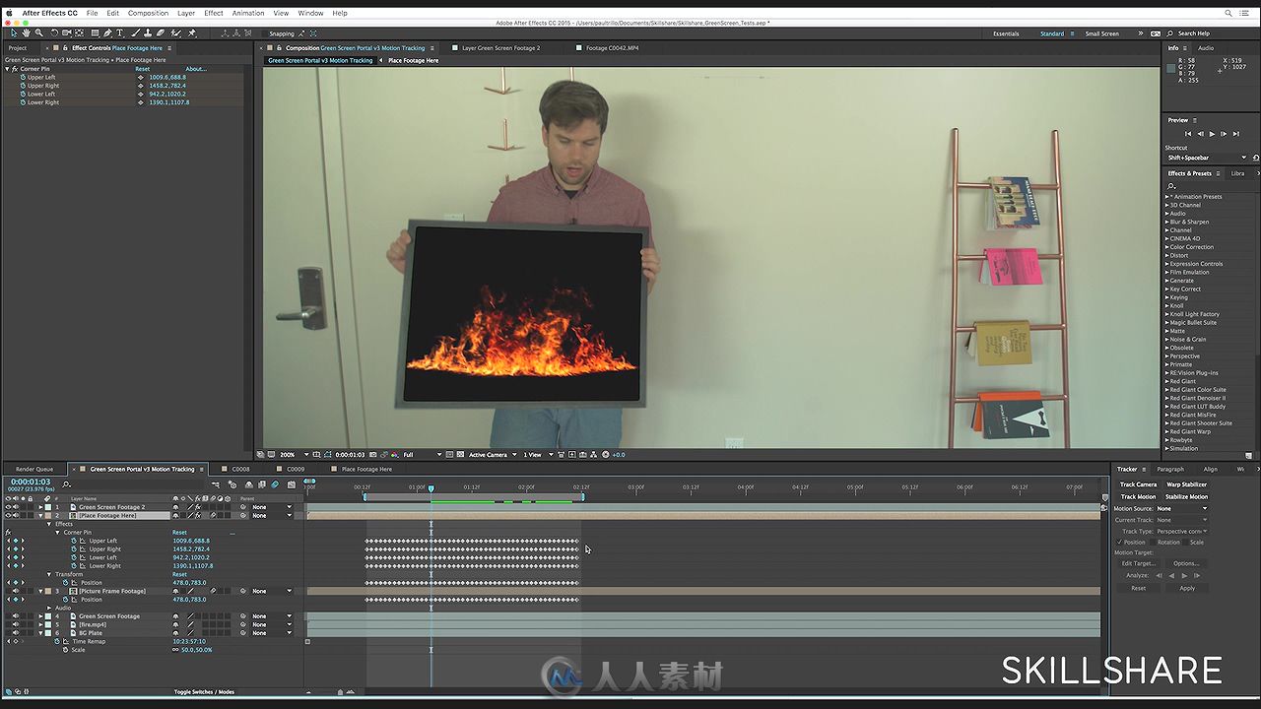Mute audio of Picture Frame Footage layer

point(16,591)
